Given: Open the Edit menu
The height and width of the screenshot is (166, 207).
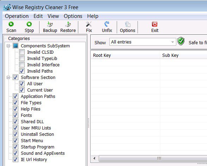Looking at the screenshot, I should coord(38,16).
